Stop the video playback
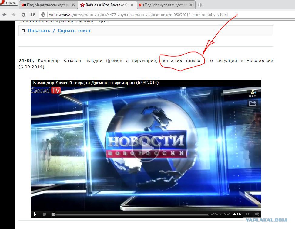The height and width of the screenshot is (229, 295). coord(44,214)
